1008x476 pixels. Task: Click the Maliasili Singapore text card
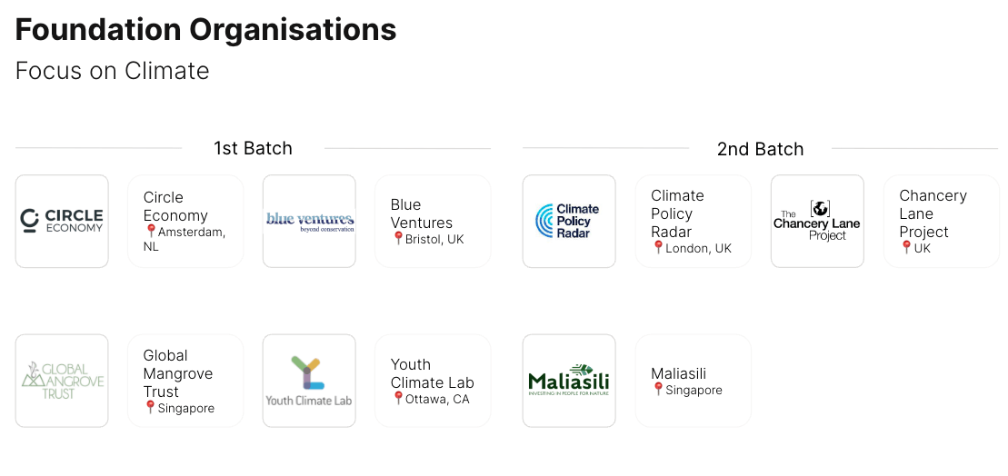[x=693, y=381]
